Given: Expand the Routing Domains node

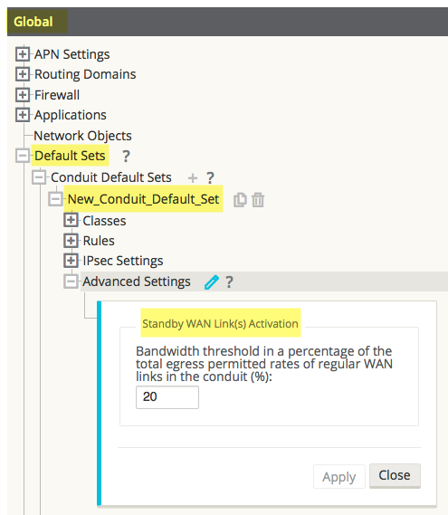Looking at the screenshot, I should [x=23, y=74].
